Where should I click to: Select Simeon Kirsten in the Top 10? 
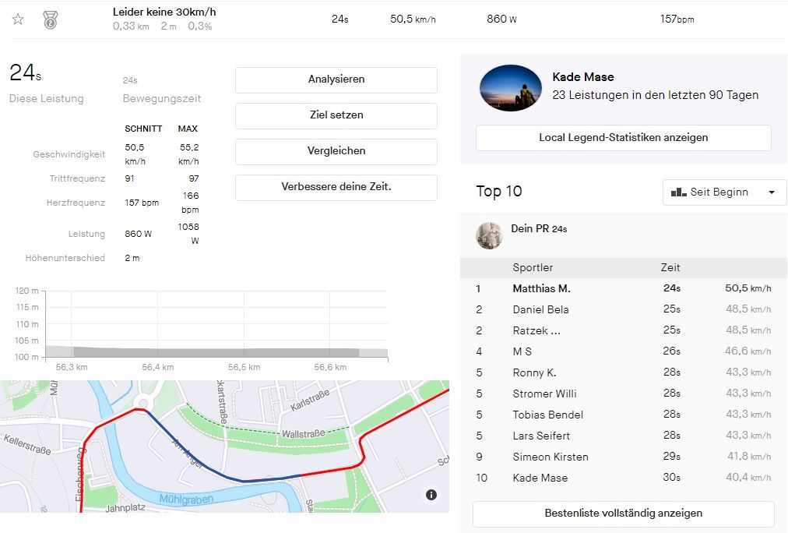click(550, 457)
